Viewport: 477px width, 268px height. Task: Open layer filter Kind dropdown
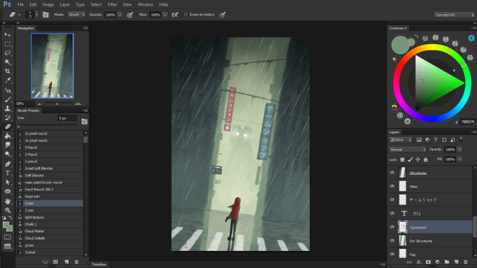click(401, 140)
